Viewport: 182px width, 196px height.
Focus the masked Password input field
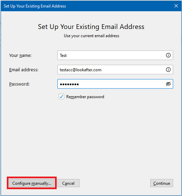tap(115, 84)
